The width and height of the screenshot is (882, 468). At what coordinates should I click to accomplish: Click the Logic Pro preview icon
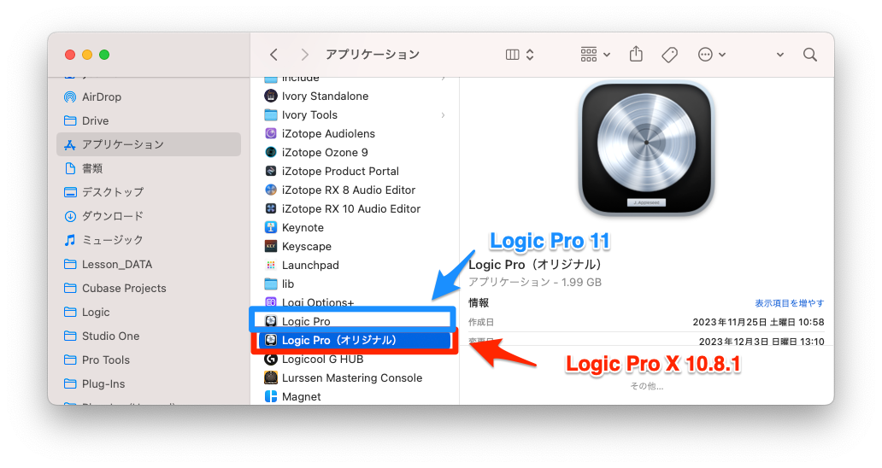click(x=646, y=149)
